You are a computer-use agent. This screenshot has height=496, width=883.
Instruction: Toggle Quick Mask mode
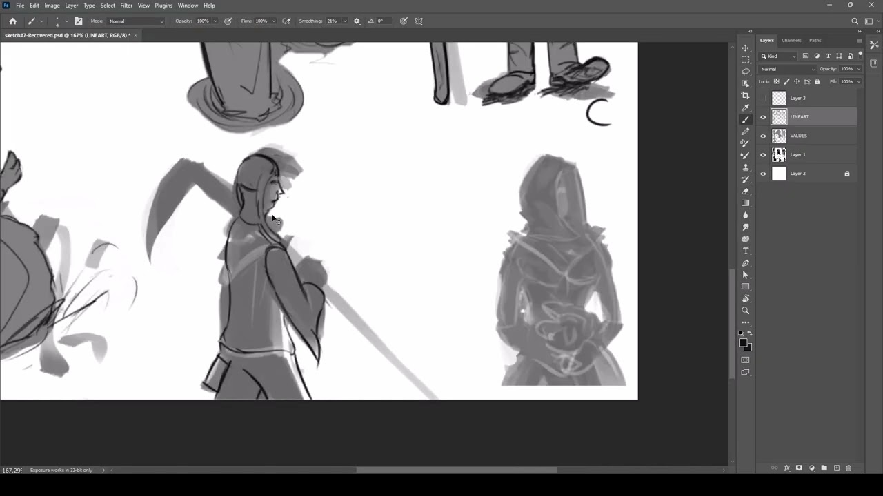coord(745,360)
